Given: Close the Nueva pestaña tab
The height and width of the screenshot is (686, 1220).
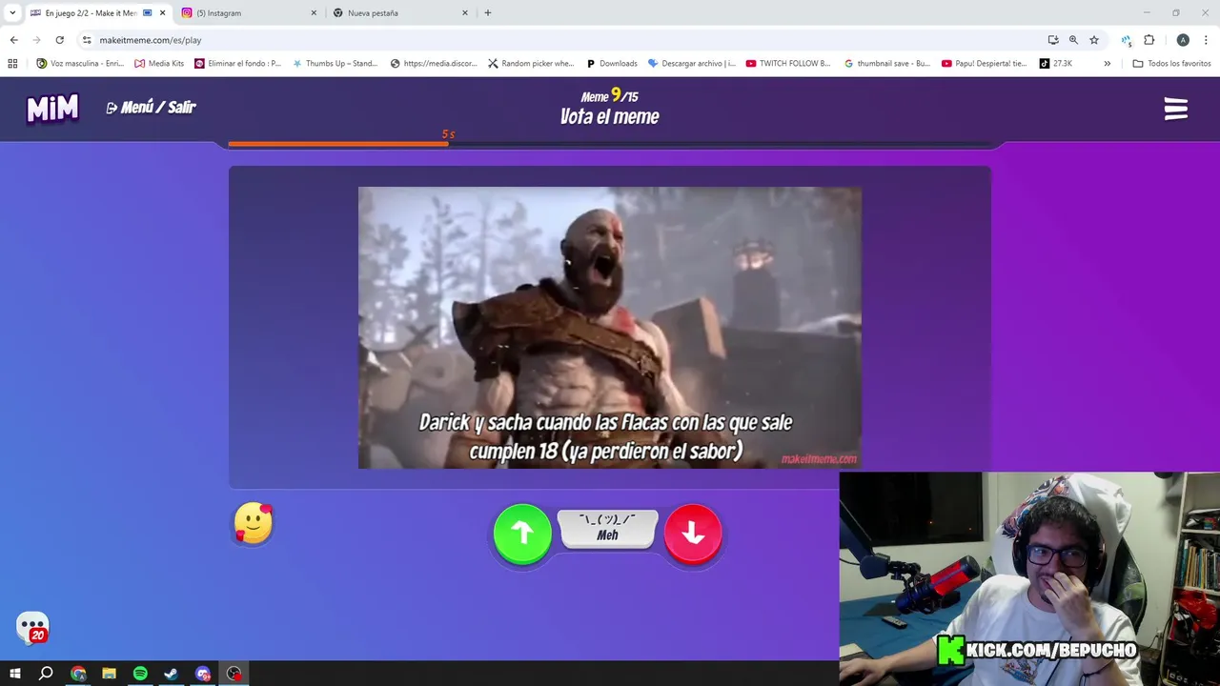Looking at the screenshot, I should (465, 13).
